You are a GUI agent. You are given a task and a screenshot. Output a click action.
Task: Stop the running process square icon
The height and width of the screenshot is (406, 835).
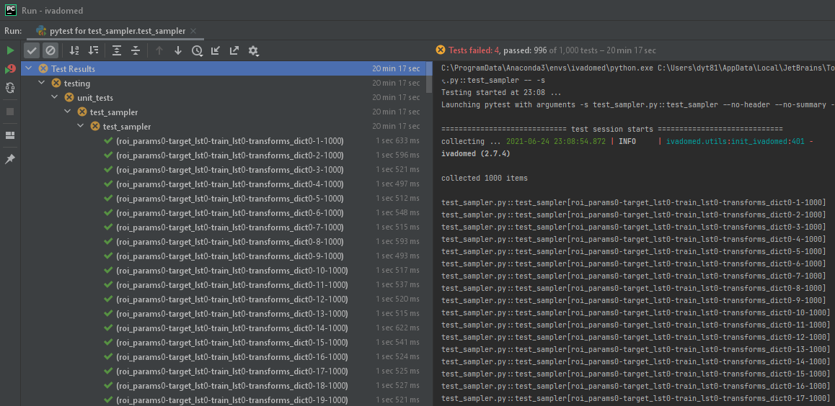coord(10,112)
